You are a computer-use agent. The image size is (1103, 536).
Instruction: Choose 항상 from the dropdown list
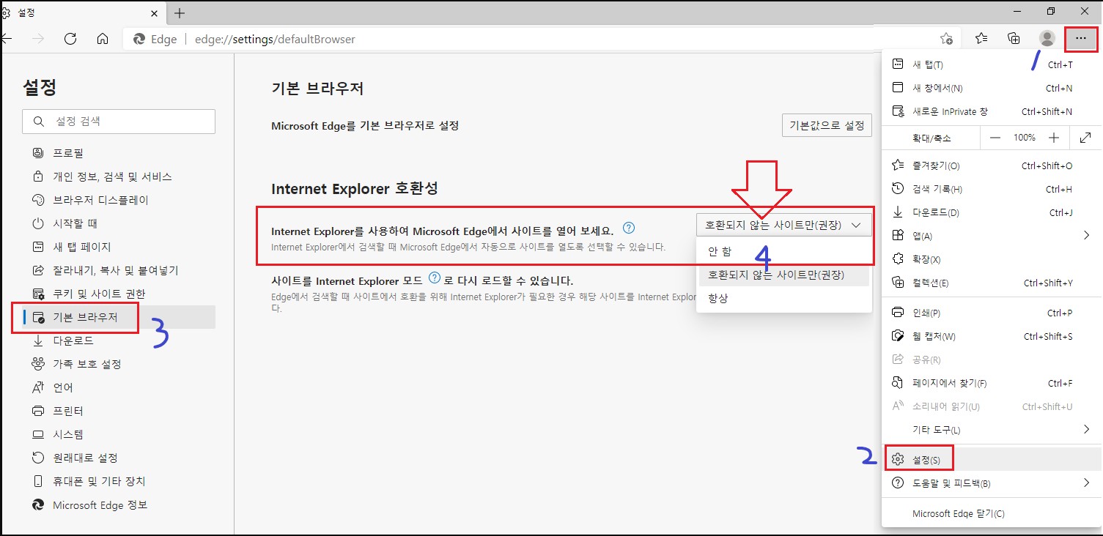(x=783, y=298)
